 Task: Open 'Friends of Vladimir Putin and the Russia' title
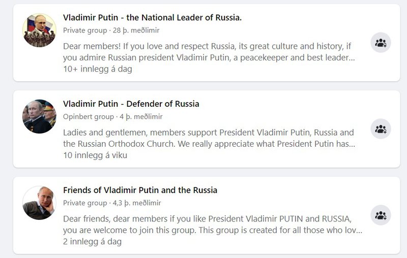(x=140, y=190)
